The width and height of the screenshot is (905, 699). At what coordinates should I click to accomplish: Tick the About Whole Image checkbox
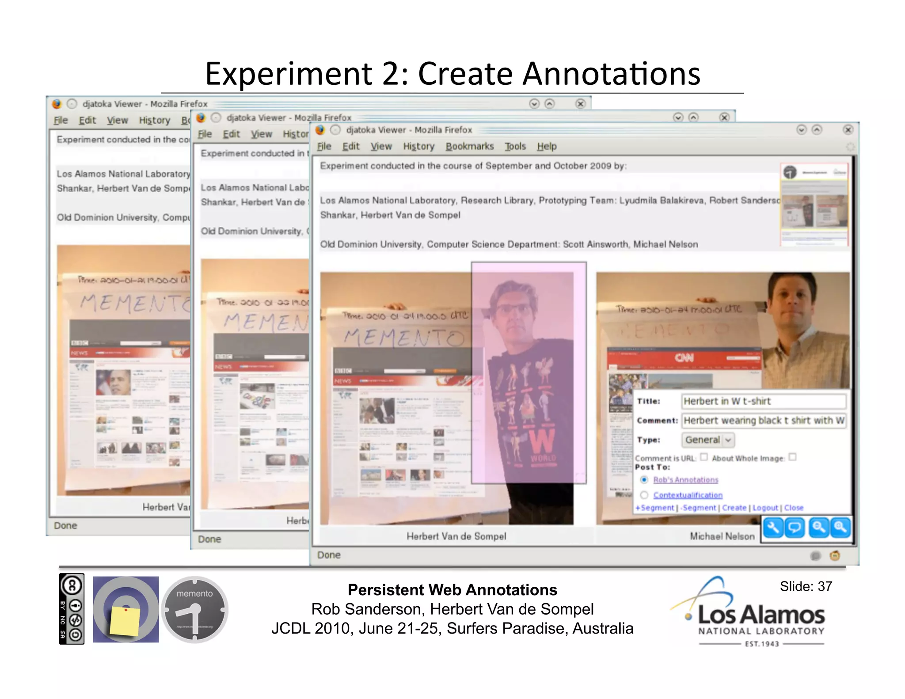click(x=792, y=457)
